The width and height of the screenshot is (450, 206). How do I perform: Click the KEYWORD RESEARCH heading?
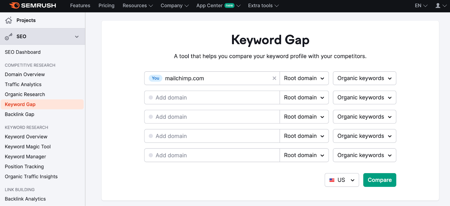[x=26, y=127]
